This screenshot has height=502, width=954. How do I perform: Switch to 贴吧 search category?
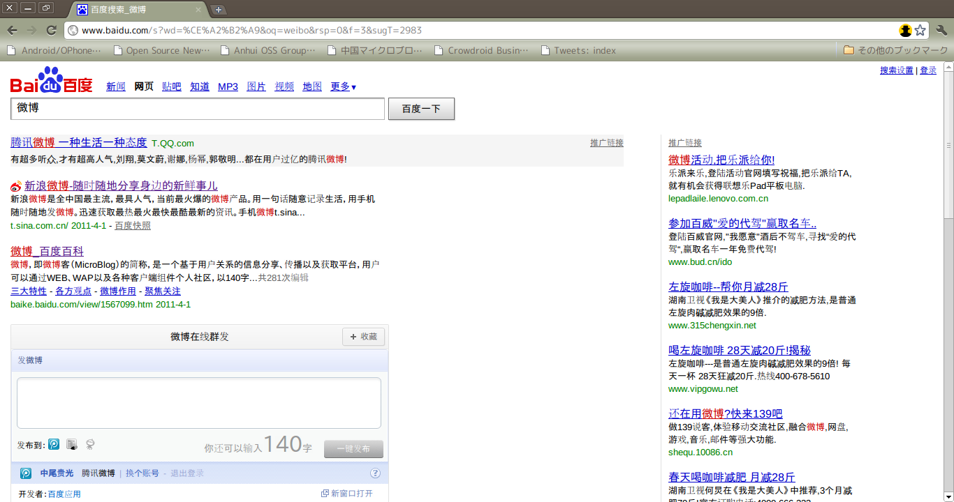[172, 86]
